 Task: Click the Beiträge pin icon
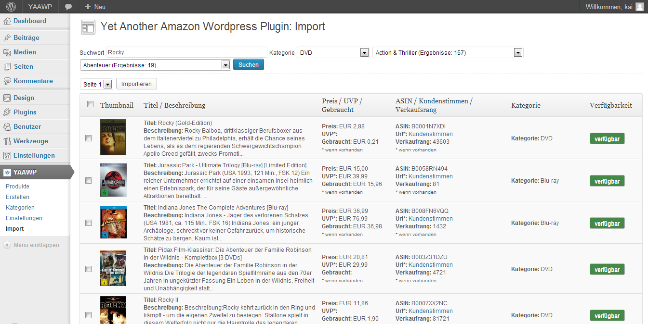click(7, 38)
